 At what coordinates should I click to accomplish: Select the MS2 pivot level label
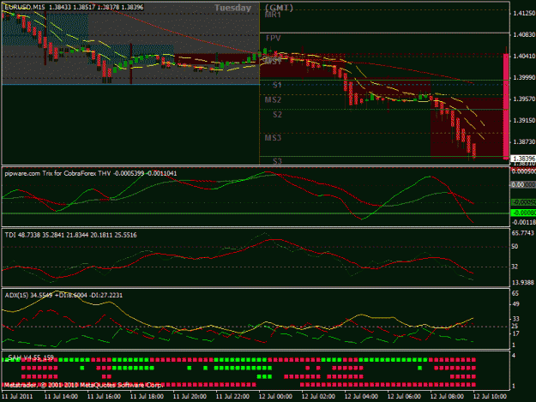273,99
